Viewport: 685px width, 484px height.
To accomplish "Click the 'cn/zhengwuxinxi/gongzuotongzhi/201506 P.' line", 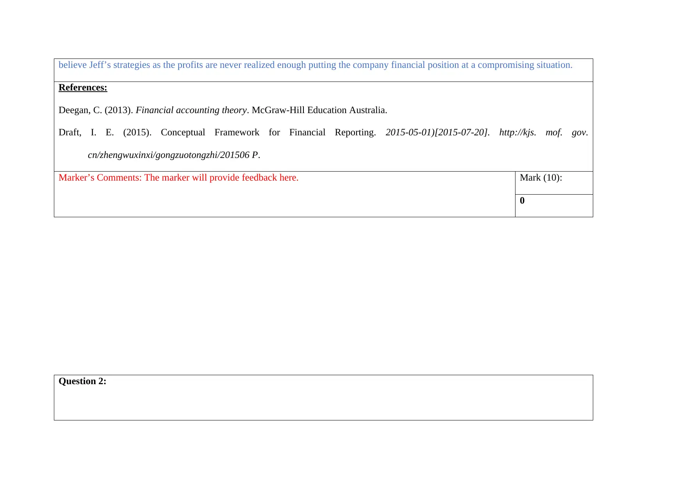I will (174, 155).
